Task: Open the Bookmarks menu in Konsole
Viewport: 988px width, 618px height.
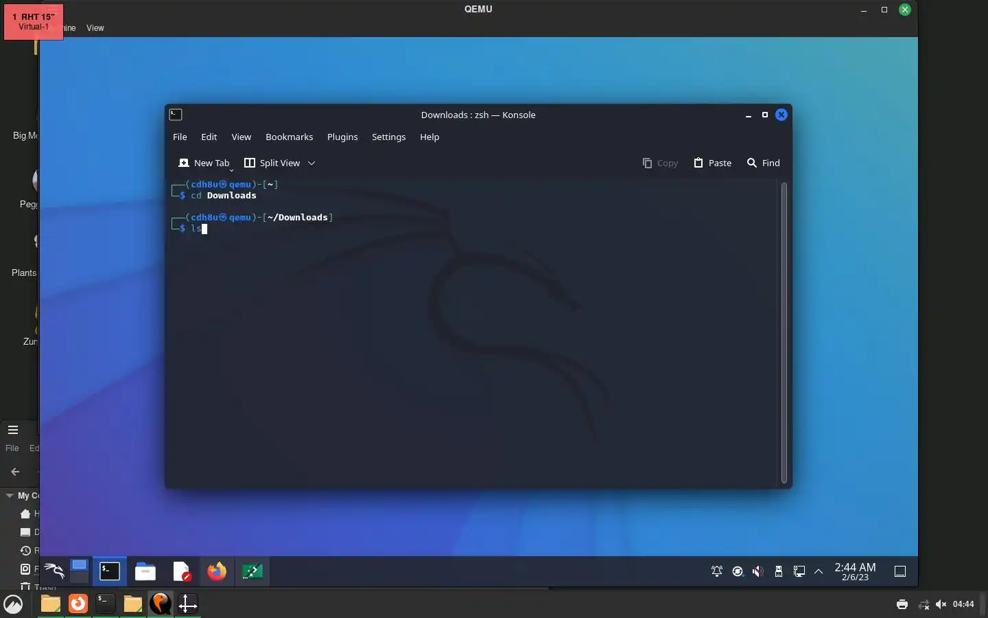Action: pyautogui.click(x=290, y=137)
